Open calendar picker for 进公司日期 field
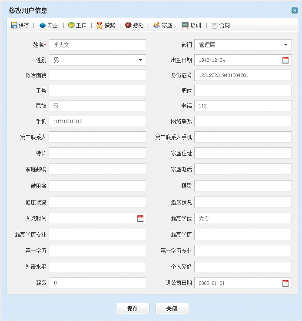 pyautogui.click(x=285, y=283)
